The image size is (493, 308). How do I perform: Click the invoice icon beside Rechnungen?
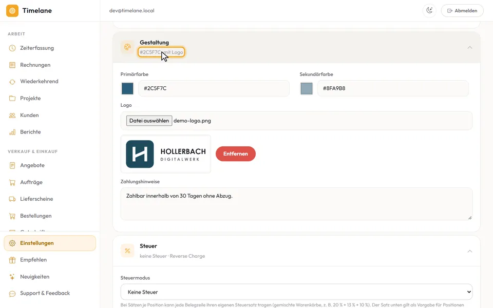pyautogui.click(x=12, y=65)
